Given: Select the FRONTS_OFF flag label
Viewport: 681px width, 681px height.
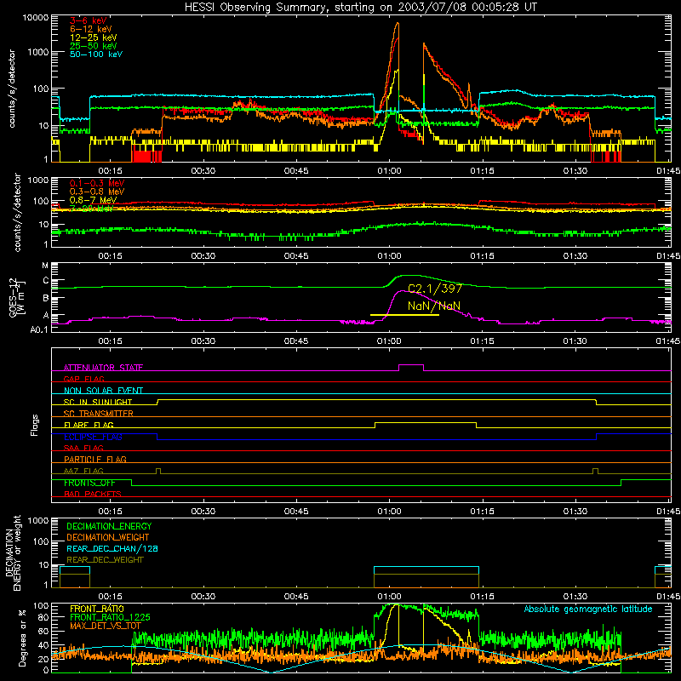Looking at the screenshot, I should click(89, 483).
